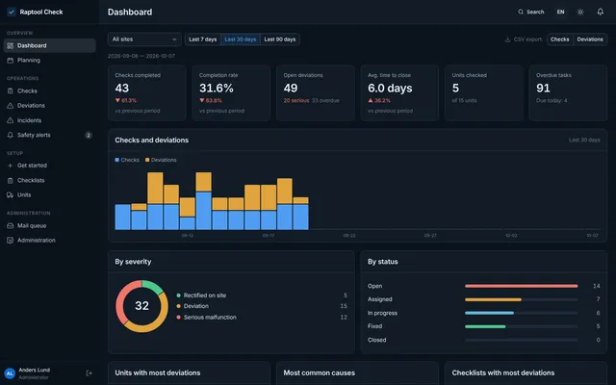Export Checks as CSV

(x=560, y=39)
